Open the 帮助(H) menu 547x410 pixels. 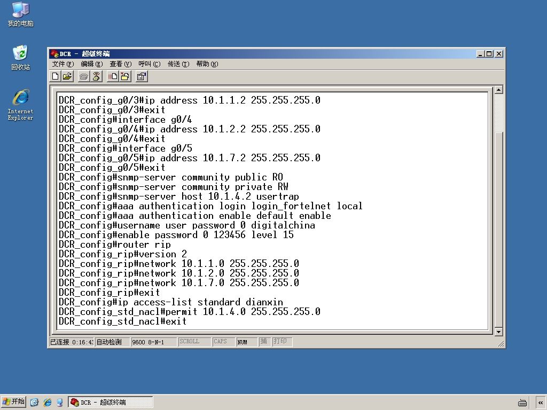tap(207, 64)
